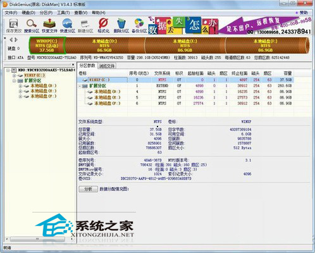Click the New Partition (新建分区) icon
This screenshot has height=253, width=315.
[x=85, y=26]
